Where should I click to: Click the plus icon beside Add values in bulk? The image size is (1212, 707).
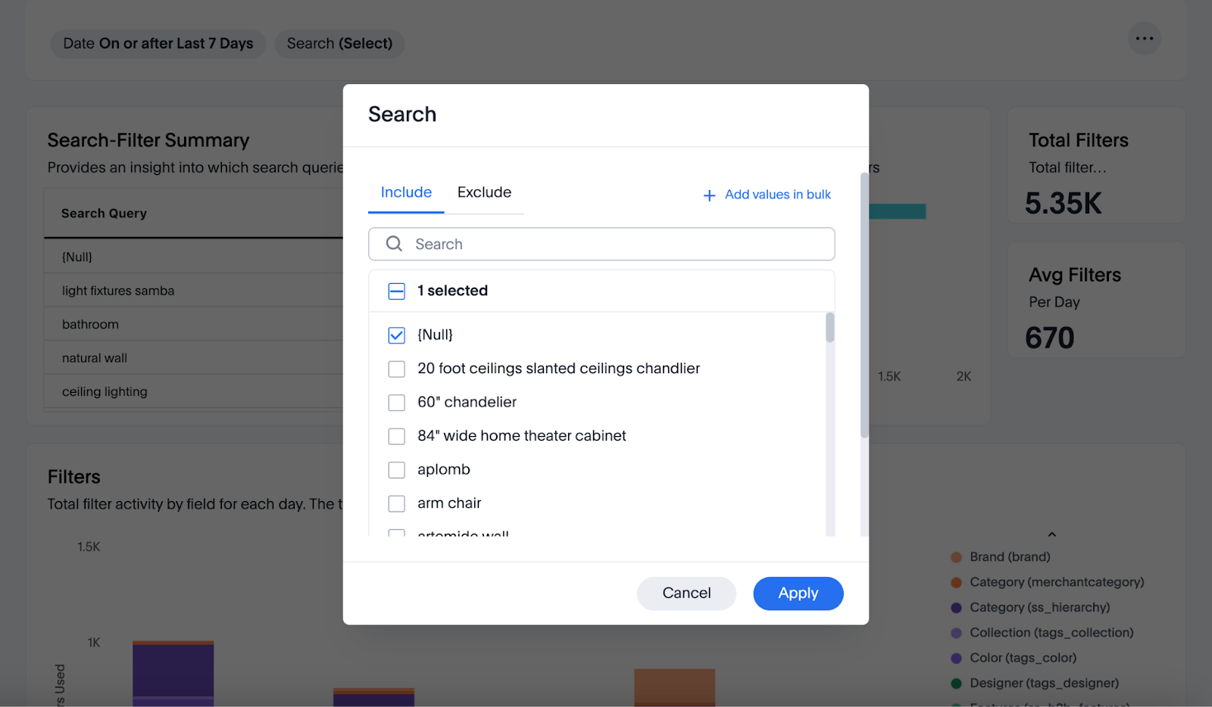709,195
